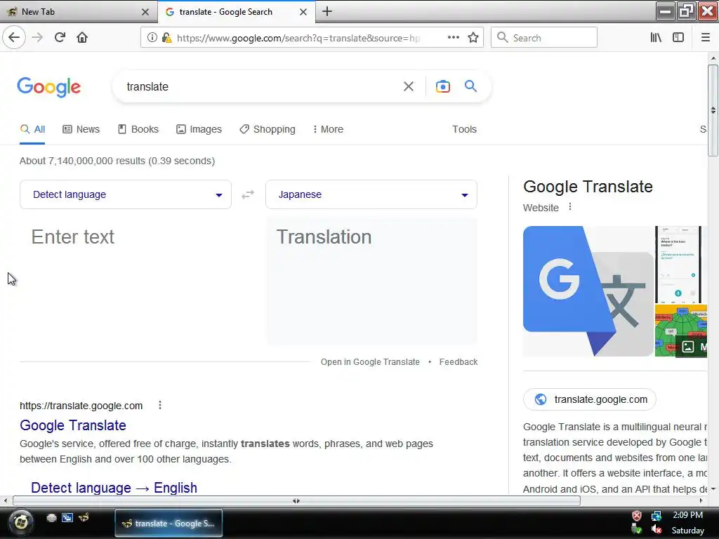The image size is (719, 539).
Task: Click the network tray icon
Action: (x=657, y=516)
